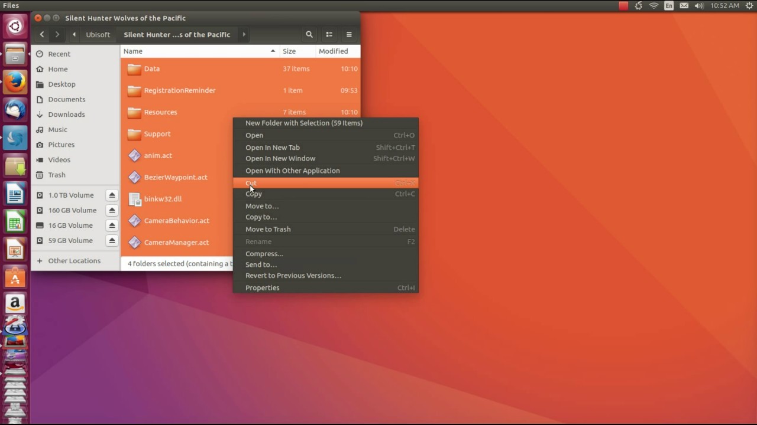757x425 pixels.
Task: Launch Firefox from the dock
Action: (15, 82)
